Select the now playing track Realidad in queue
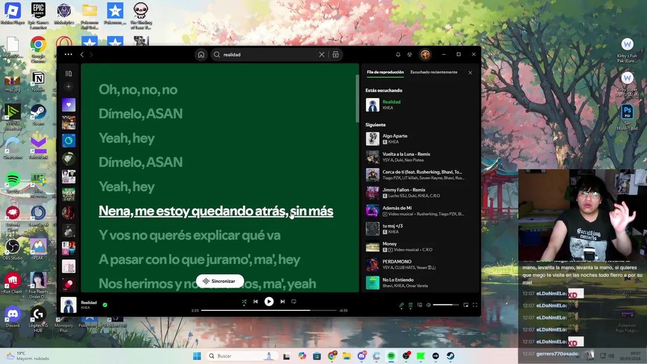Image resolution: width=647 pixels, height=364 pixels. tap(419, 105)
